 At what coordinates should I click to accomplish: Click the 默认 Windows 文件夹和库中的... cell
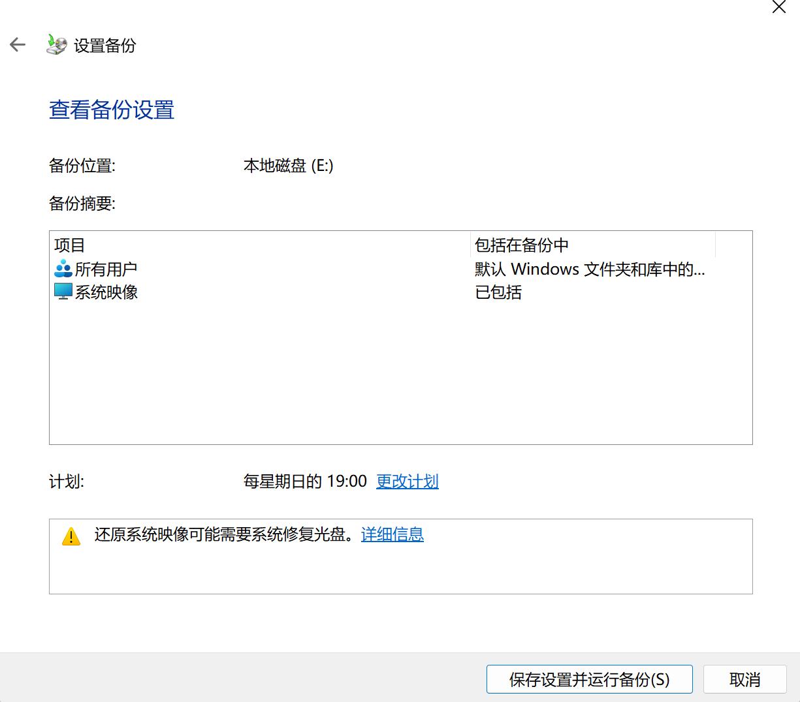click(x=590, y=269)
